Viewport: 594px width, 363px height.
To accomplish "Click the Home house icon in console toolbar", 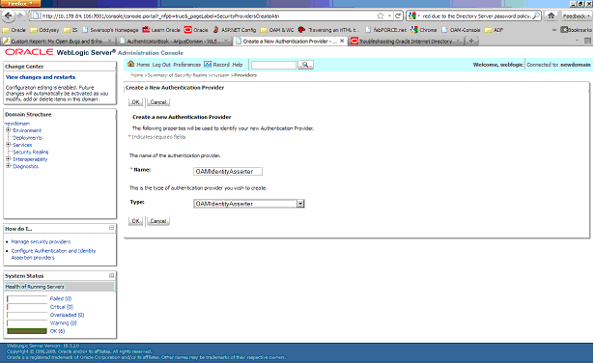I will click(x=130, y=64).
